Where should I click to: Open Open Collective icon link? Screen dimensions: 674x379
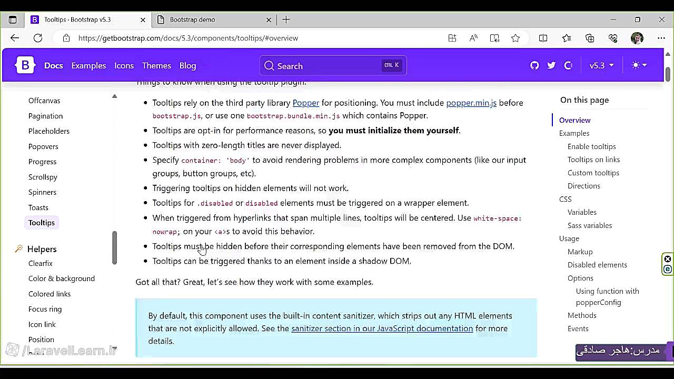(568, 65)
